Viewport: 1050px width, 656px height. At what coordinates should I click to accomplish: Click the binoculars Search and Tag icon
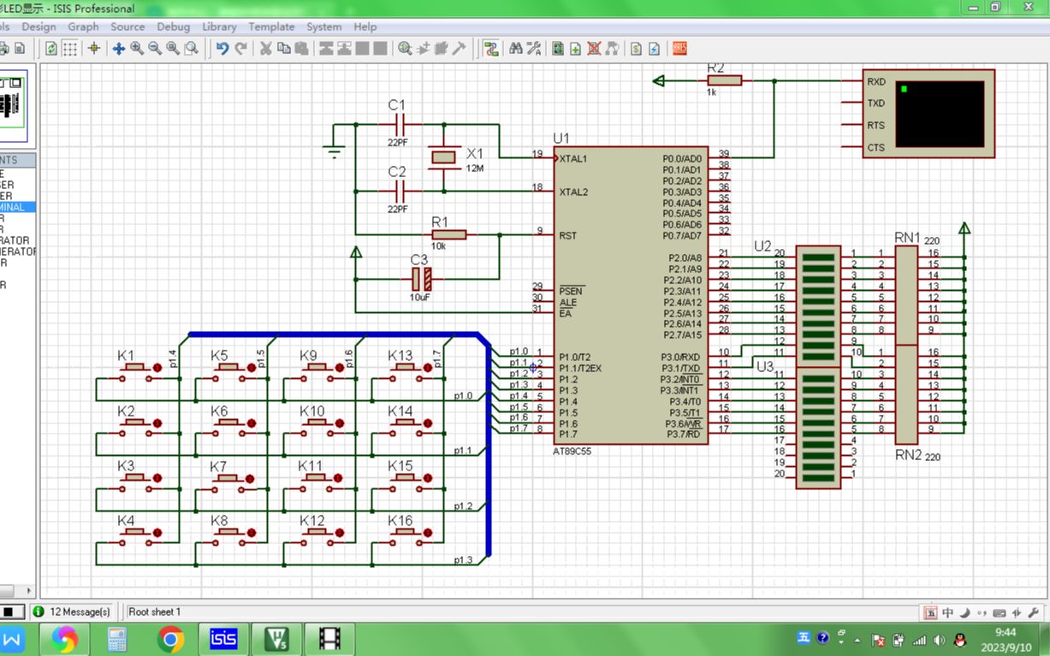point(515,49)
